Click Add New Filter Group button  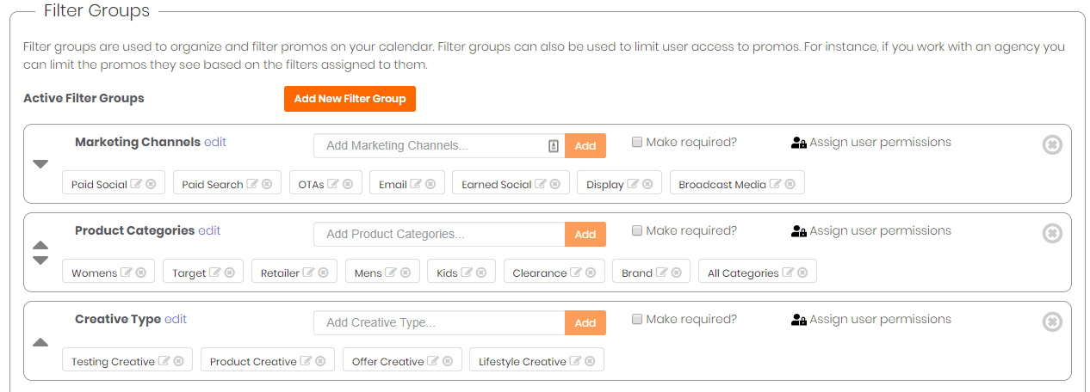coord(350,99)
